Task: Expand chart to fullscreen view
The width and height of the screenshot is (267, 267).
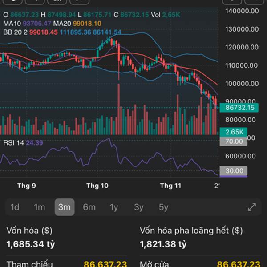Action: [x=252, y=207]
